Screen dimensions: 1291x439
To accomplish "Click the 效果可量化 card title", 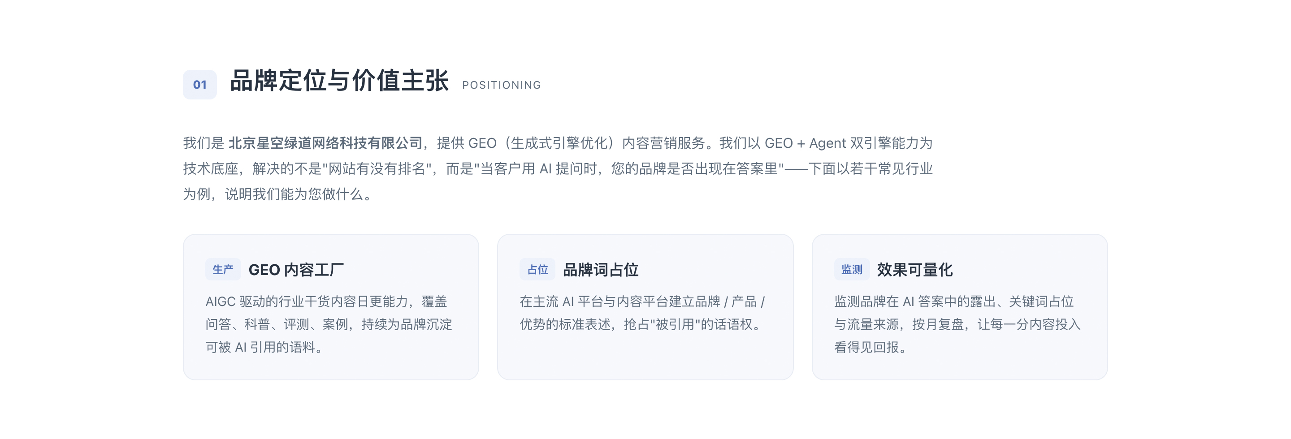I will pyautogui.click(x=914, y=270).
